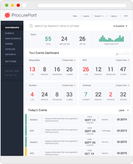Click the red arrow beside Contract Create New
This screenshot has height=164, width=133.
point(129,85)
